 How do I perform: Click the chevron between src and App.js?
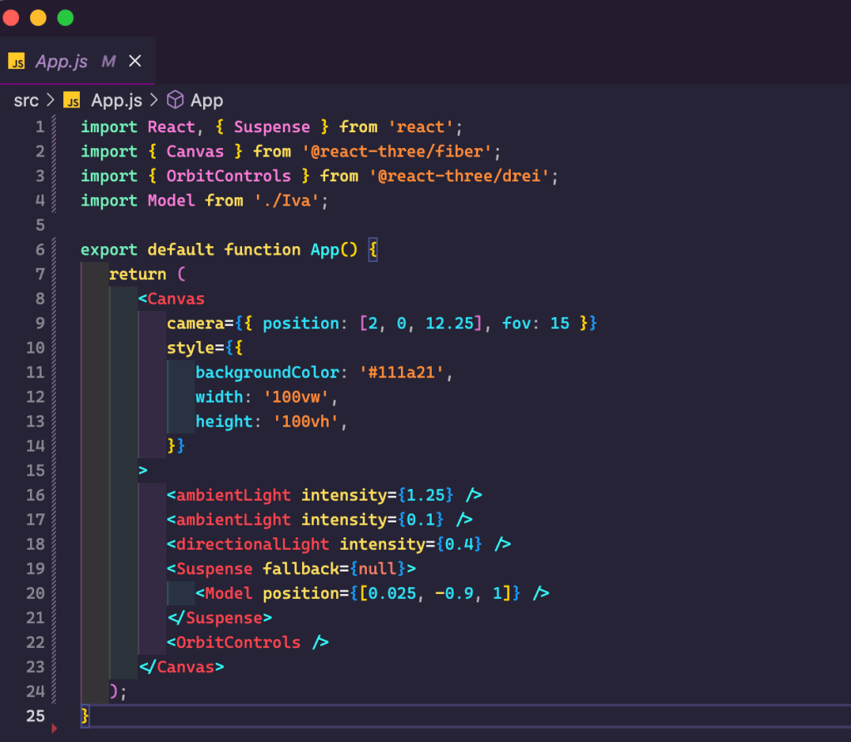click(x=50, y=101)
